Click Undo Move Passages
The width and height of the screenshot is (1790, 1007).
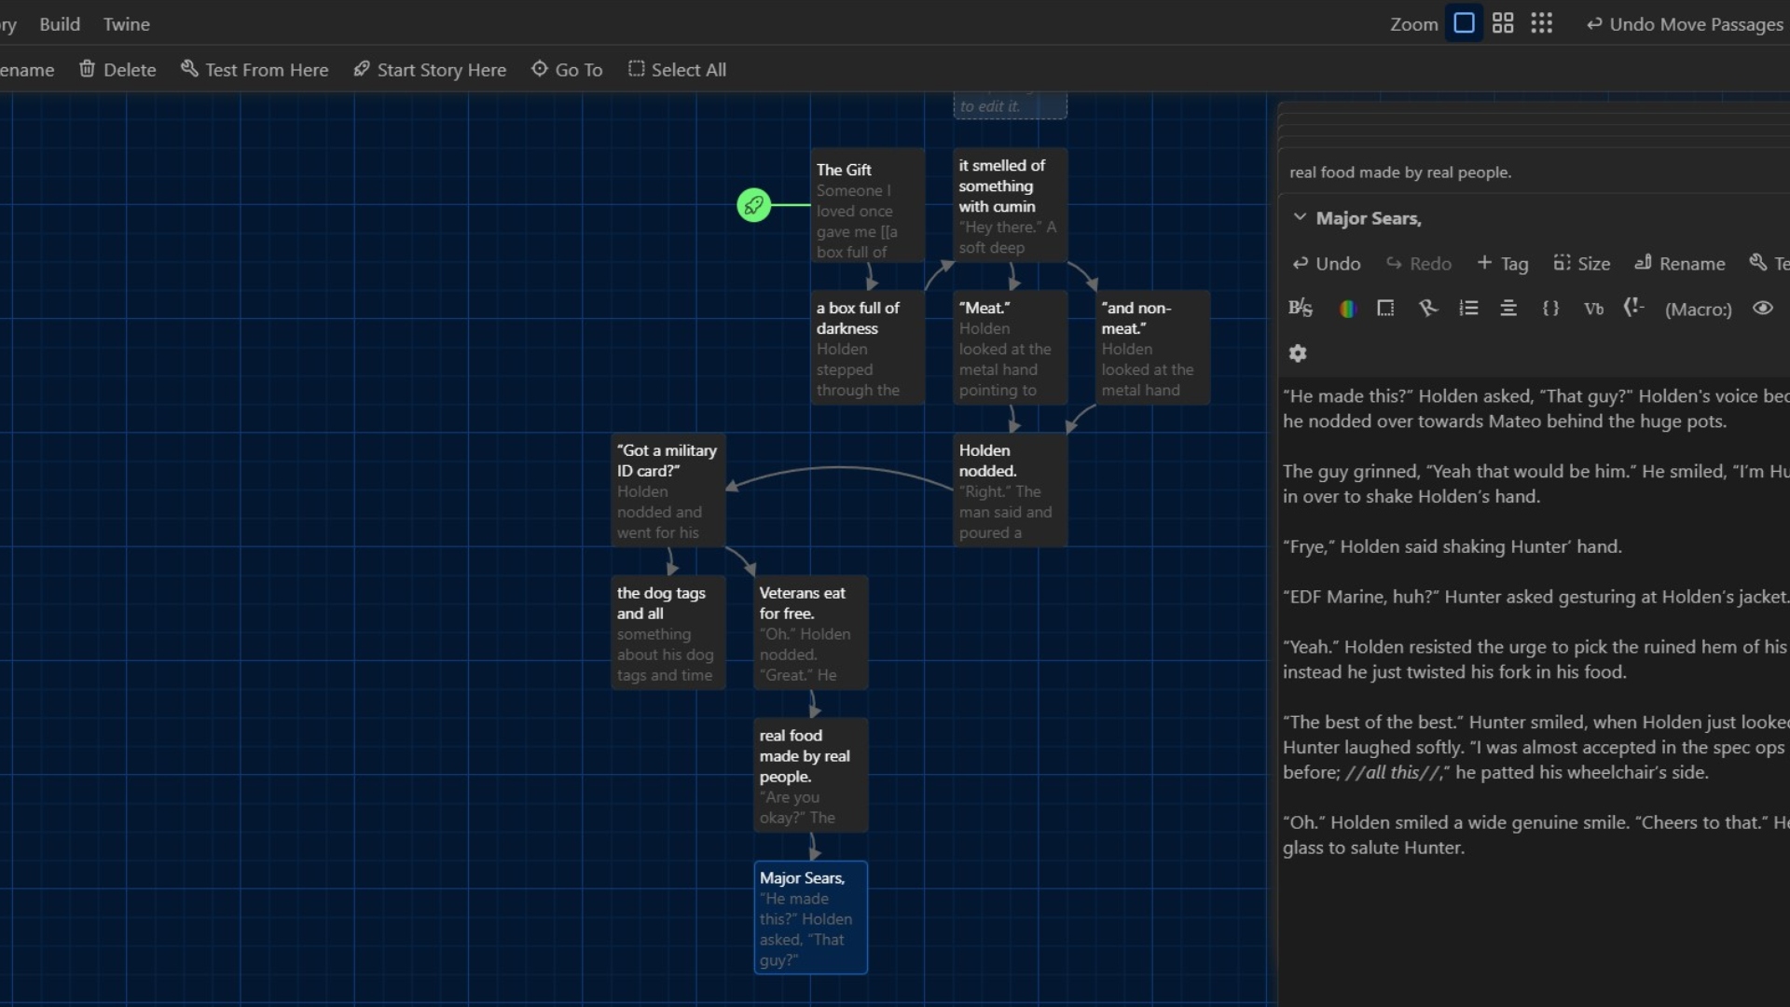pyautogui.click(x=1685, y=24)
